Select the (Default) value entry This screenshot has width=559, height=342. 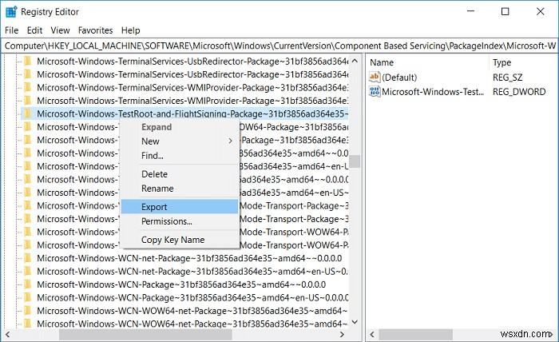(399, 78)
